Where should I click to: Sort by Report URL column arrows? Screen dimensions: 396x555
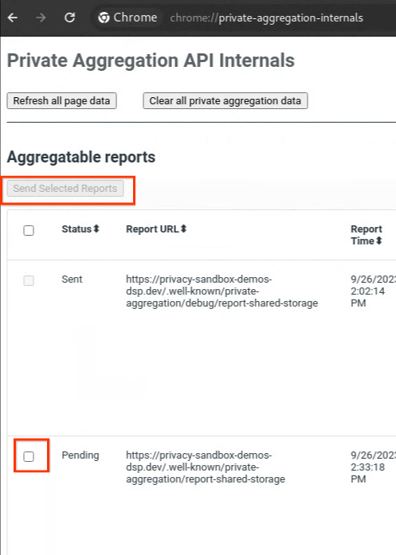pyautogui.click(x=183, y=229)
